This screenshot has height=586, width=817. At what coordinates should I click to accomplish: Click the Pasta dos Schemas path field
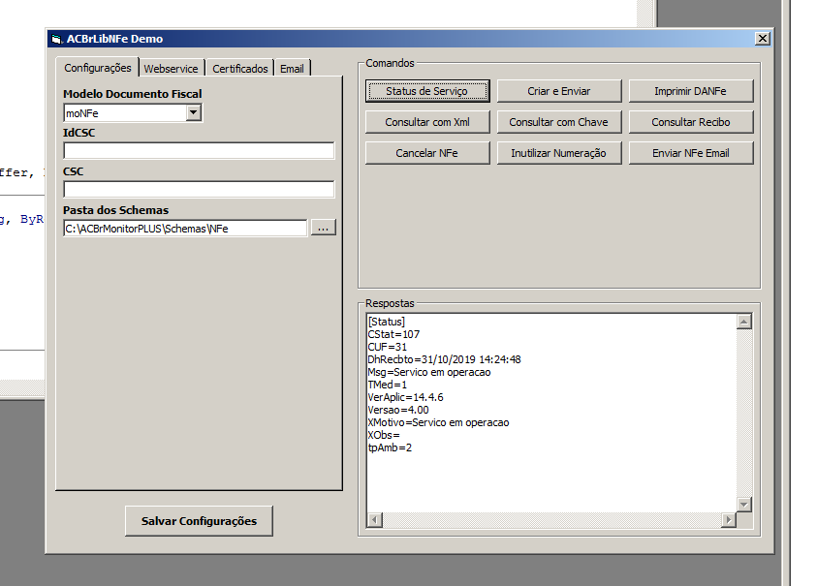pyautogui.click(x=185, y=229)
